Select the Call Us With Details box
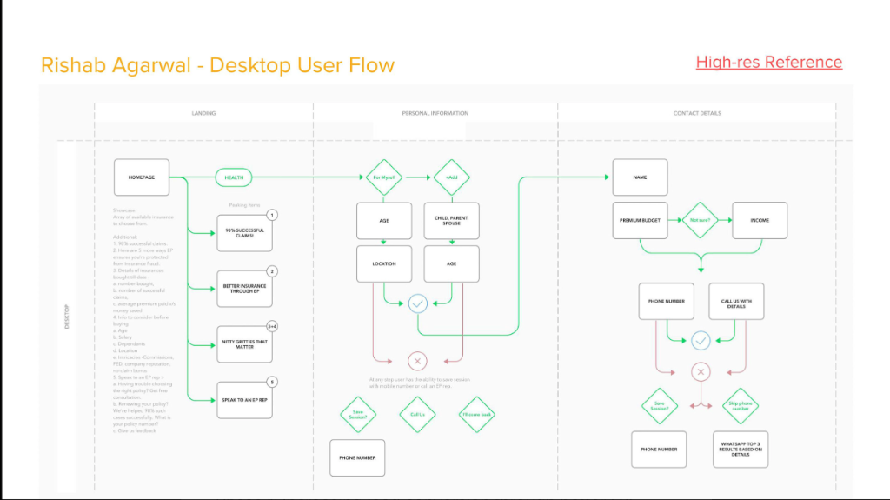Viewport: 890px width, 500px height. [x=736, y=301]
